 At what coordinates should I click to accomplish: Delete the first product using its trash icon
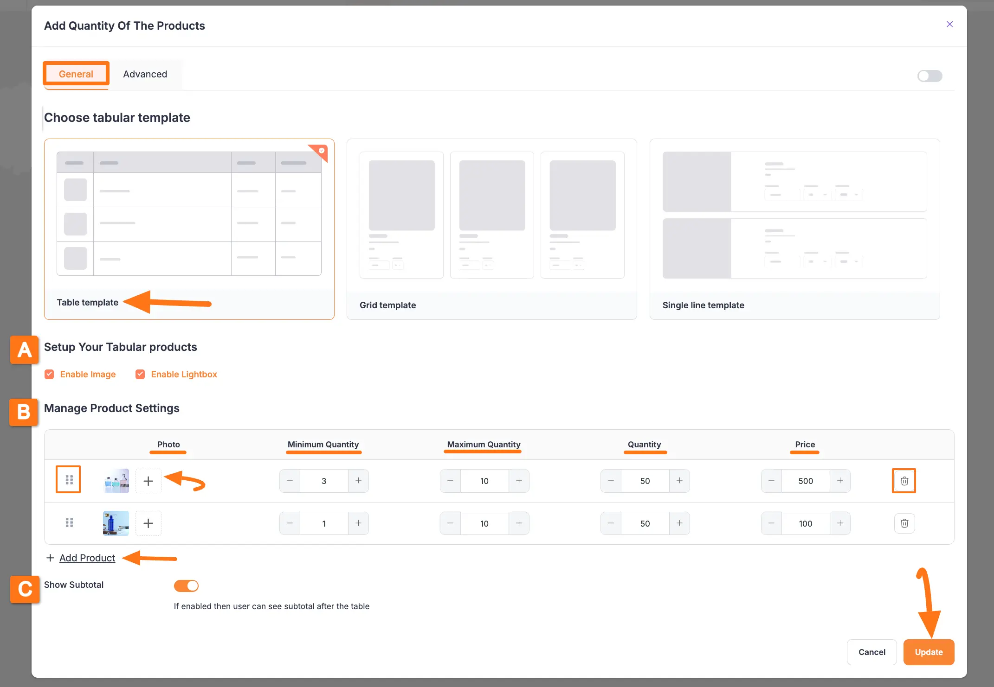[904, 480]
